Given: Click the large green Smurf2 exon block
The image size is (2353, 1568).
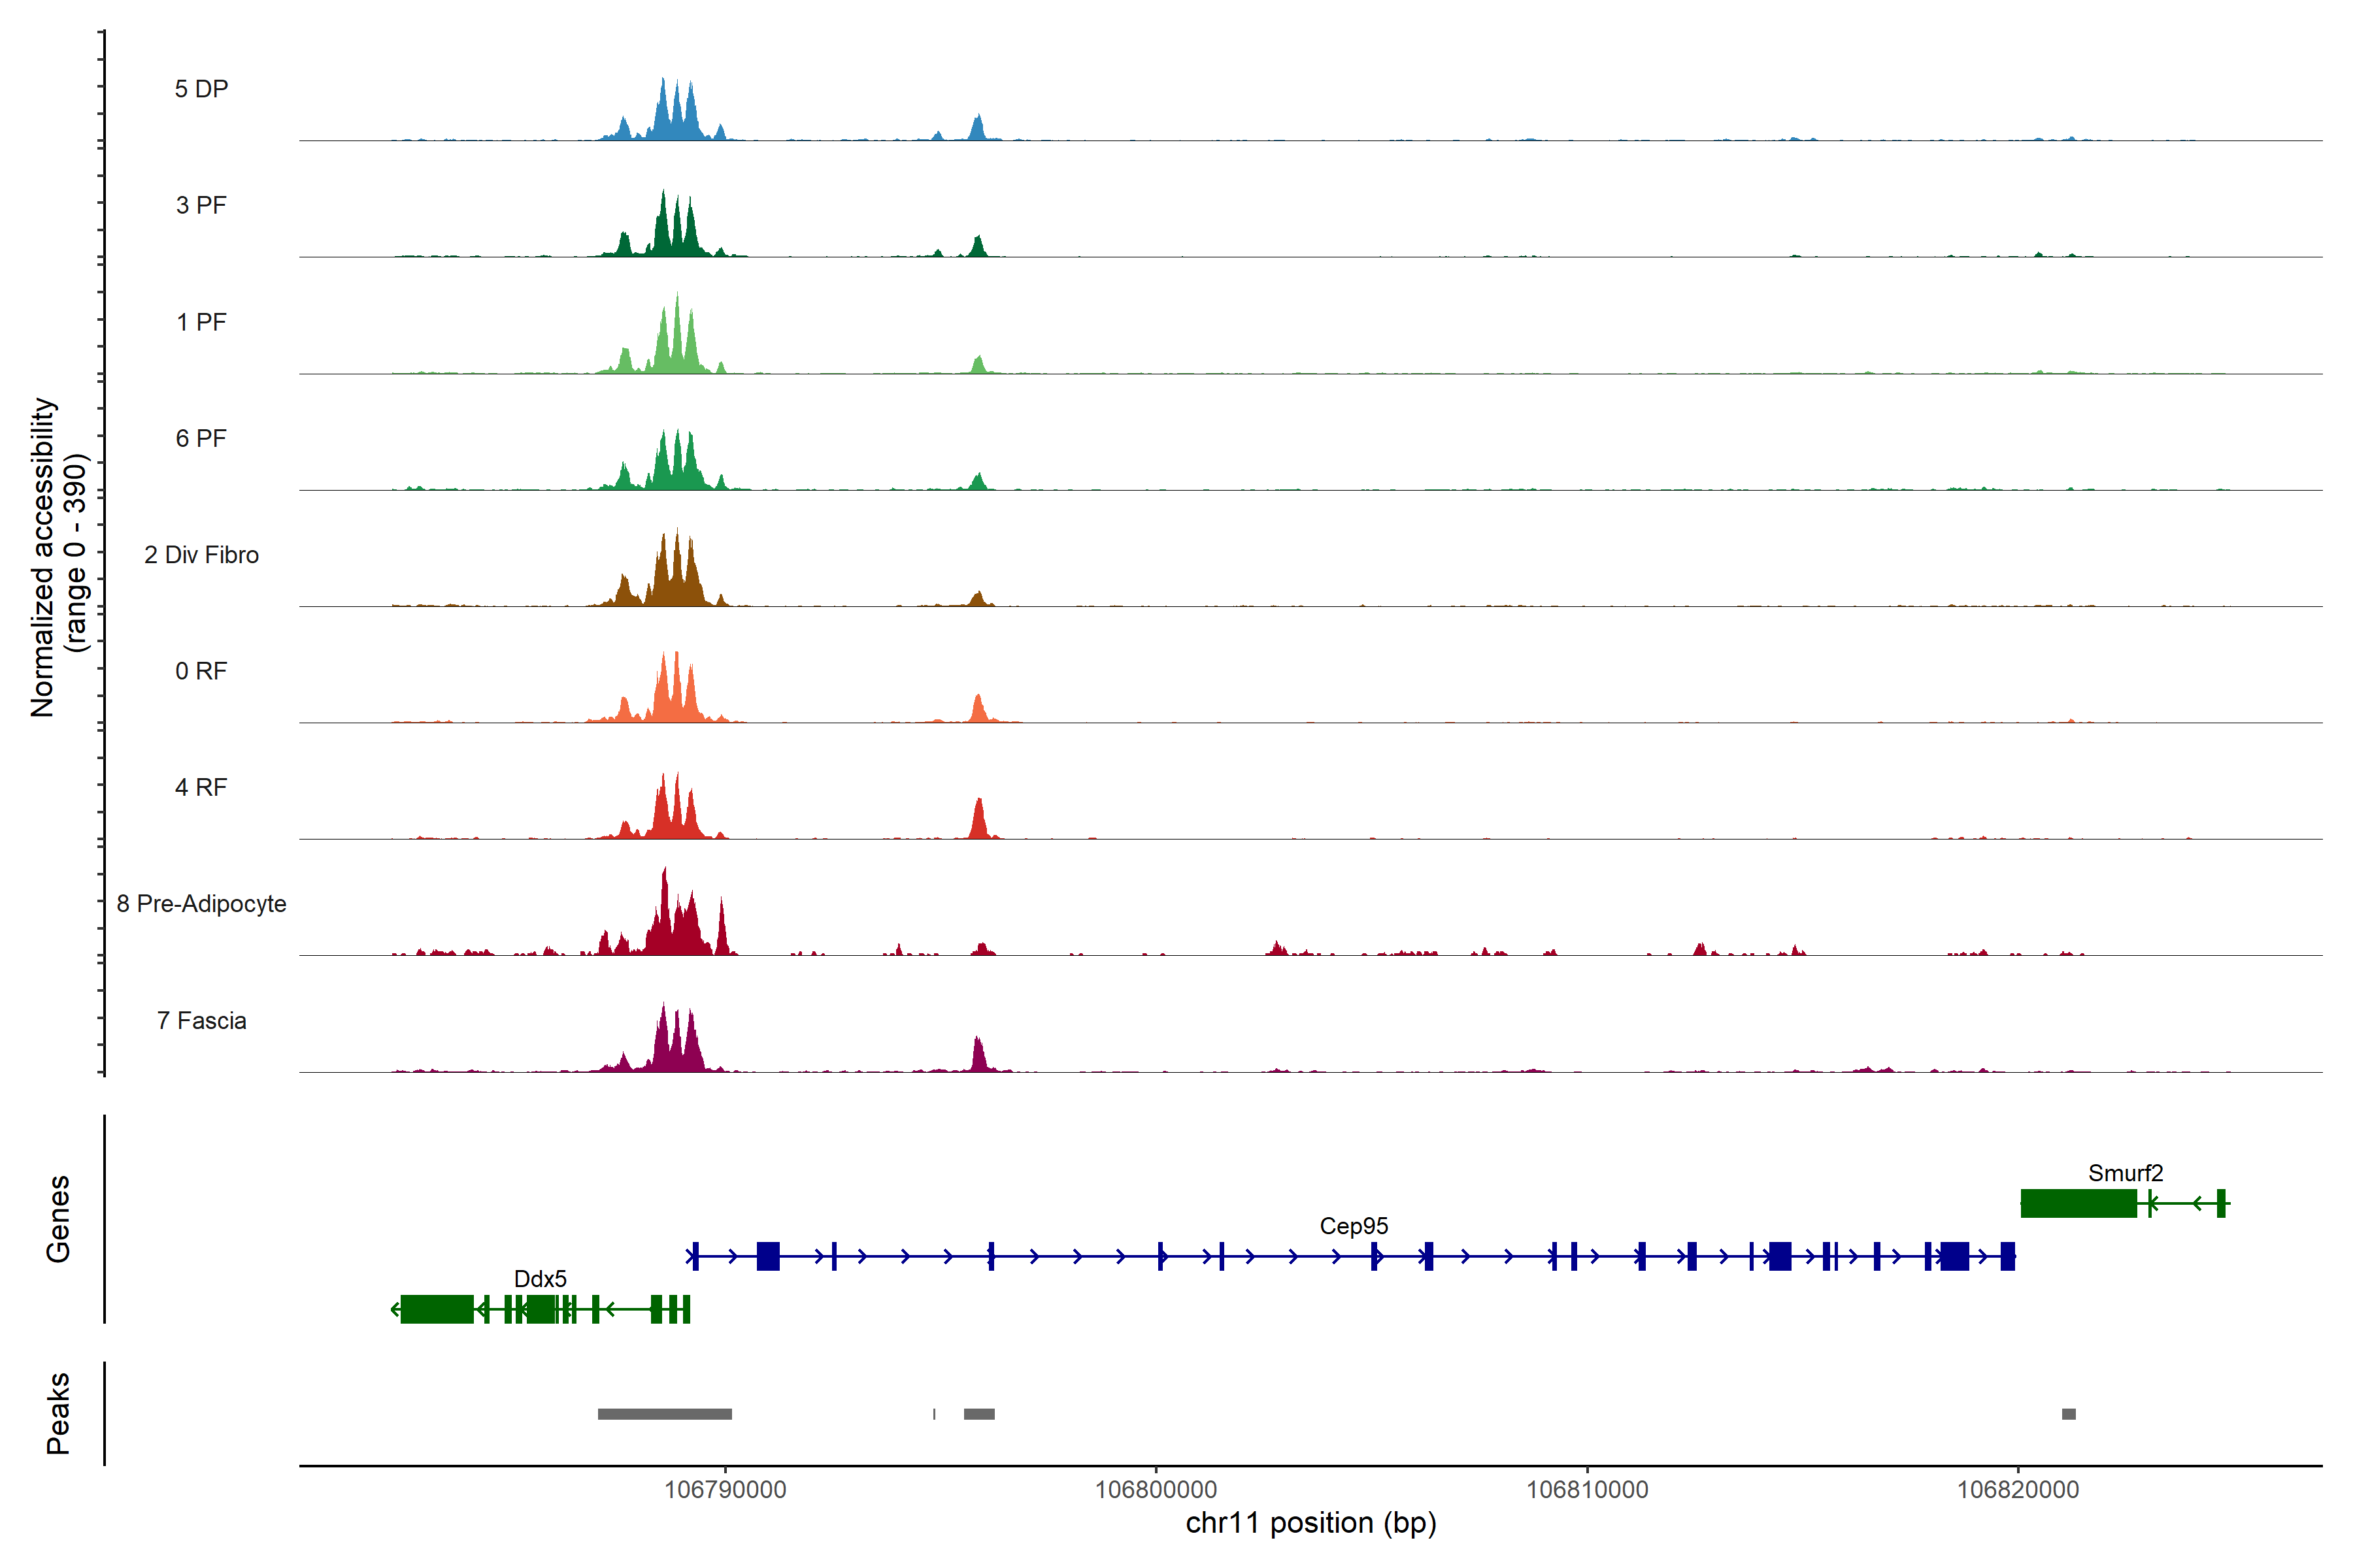Looking at the screenshot, I should coord(2078,1203).
